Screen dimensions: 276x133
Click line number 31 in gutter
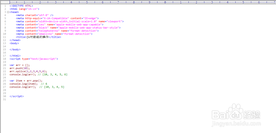click(x=5, y=99)
